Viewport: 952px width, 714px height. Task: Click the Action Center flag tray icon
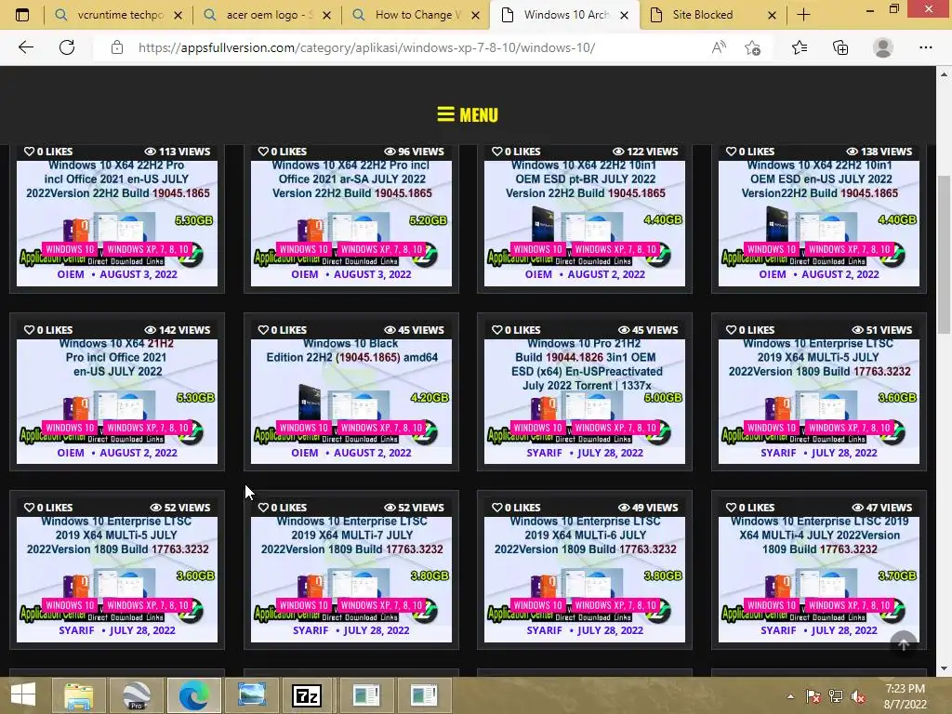point(813,696)
